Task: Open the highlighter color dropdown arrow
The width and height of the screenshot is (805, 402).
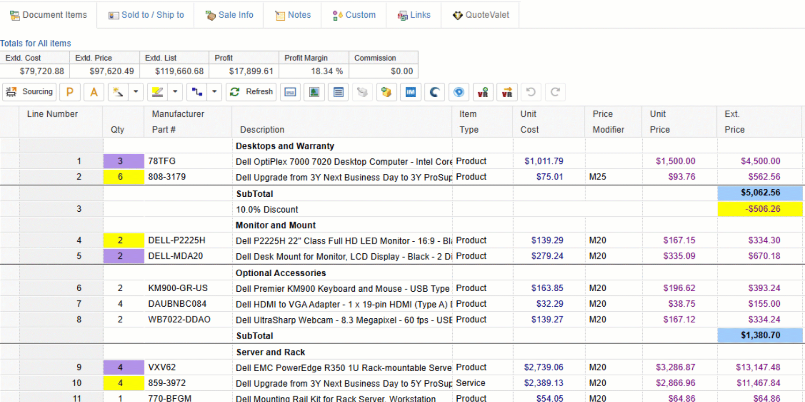Action: (175, 92)
